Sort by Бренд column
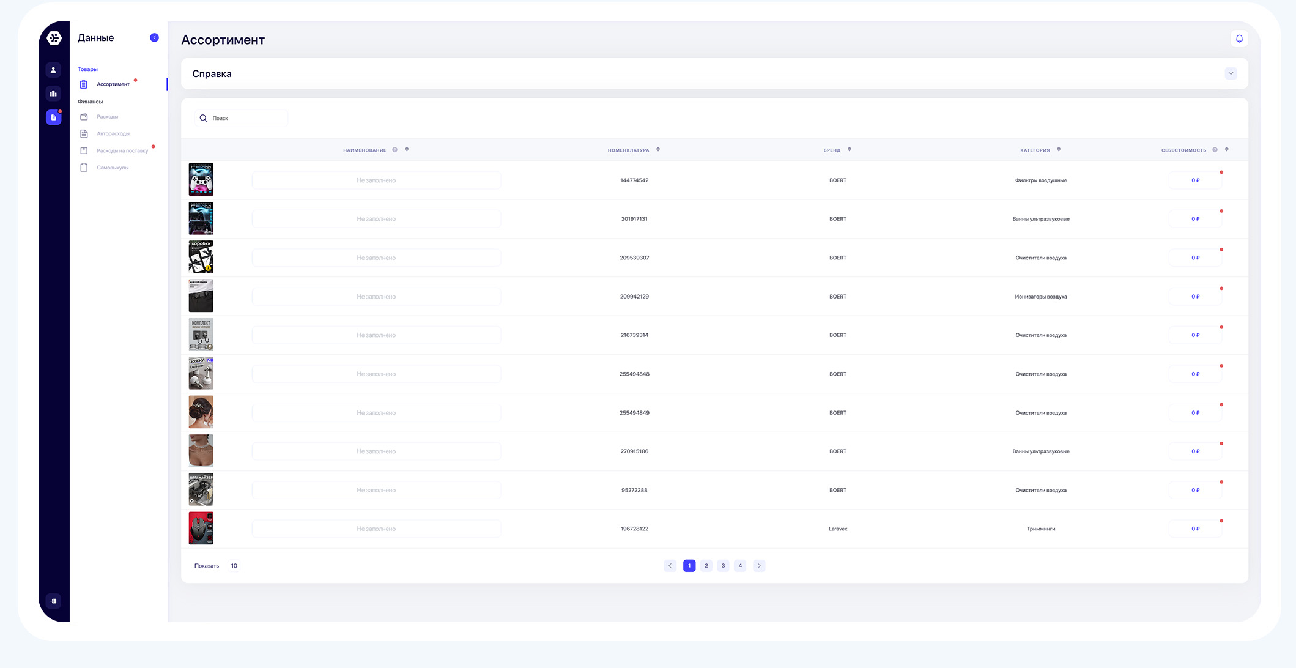This screenshot has height=668, width=1296. [850, 149]
